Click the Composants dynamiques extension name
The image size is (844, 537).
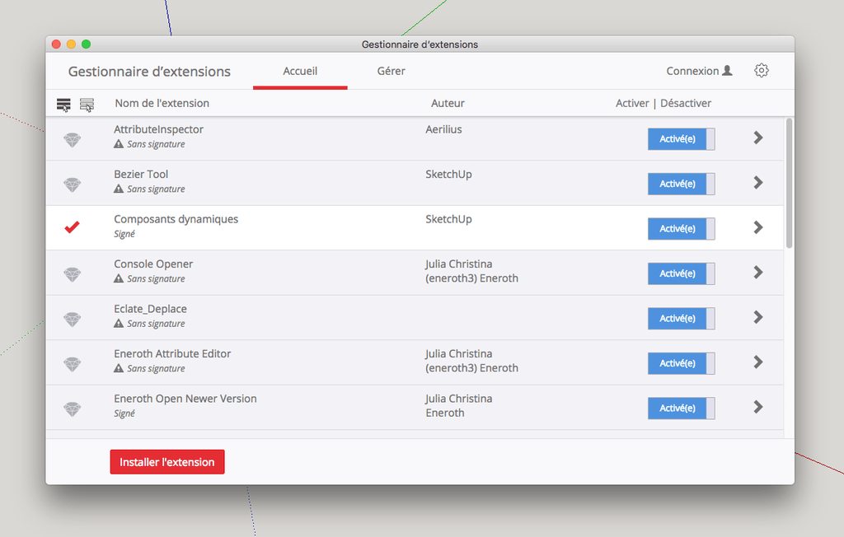(176, 219)
